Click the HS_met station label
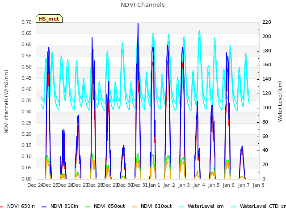Screen dimensions: 286x215 (x=49, y=19)
